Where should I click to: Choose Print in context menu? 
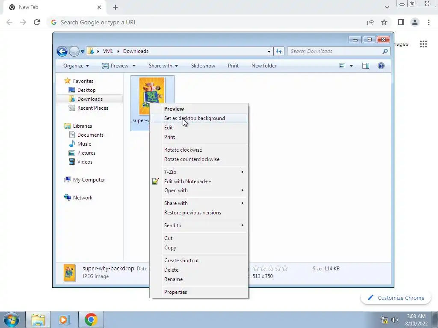199,137
